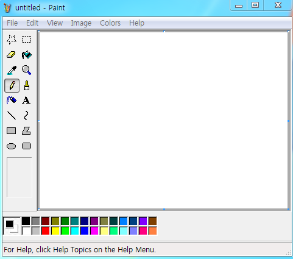Select the straight Line tool
This screenshot has height=259, width=293.
[12, 116]
